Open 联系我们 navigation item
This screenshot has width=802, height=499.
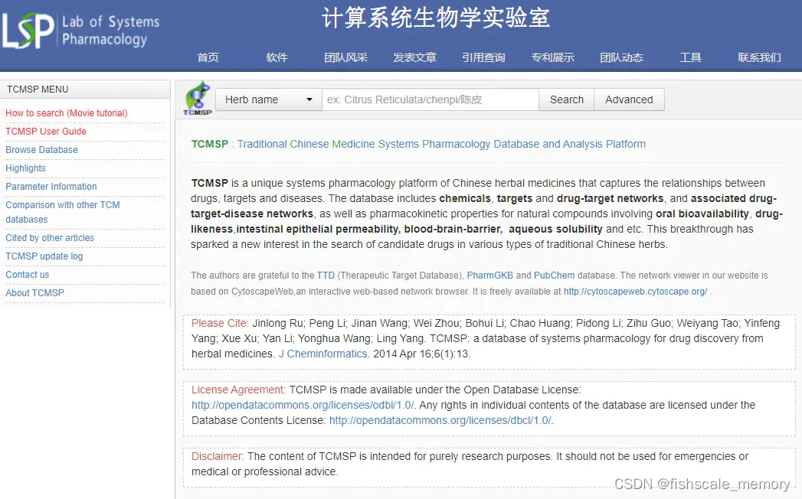[759, 57]
